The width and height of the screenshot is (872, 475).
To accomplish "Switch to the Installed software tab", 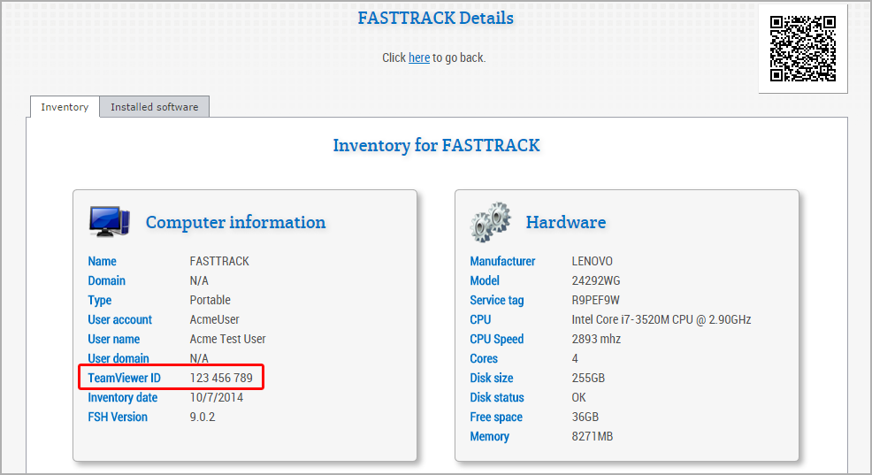I will [154, 107].
